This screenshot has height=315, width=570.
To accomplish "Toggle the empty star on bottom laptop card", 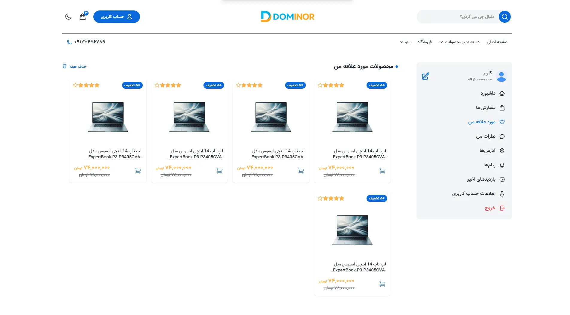I will (320, 198).
